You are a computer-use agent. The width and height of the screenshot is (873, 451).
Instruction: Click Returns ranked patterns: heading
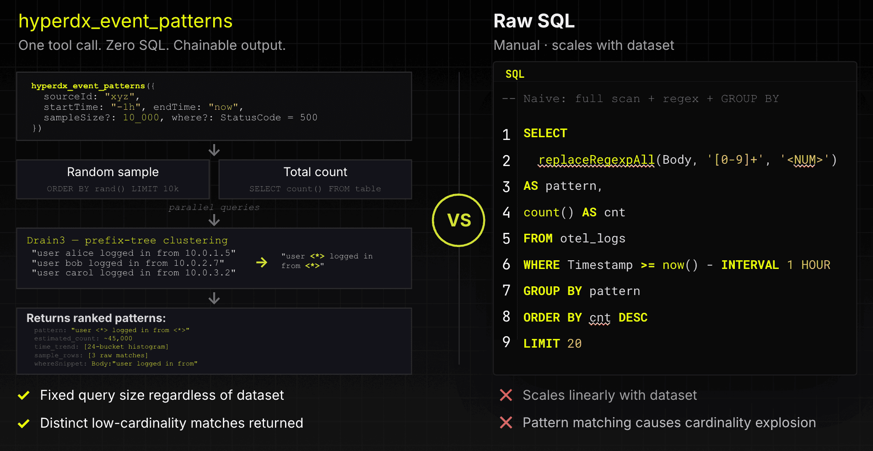tap(96, 318)
